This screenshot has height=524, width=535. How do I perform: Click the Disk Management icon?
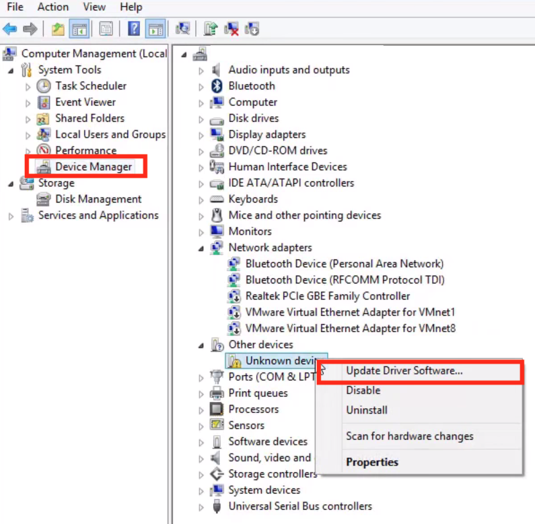coord(43,199)
